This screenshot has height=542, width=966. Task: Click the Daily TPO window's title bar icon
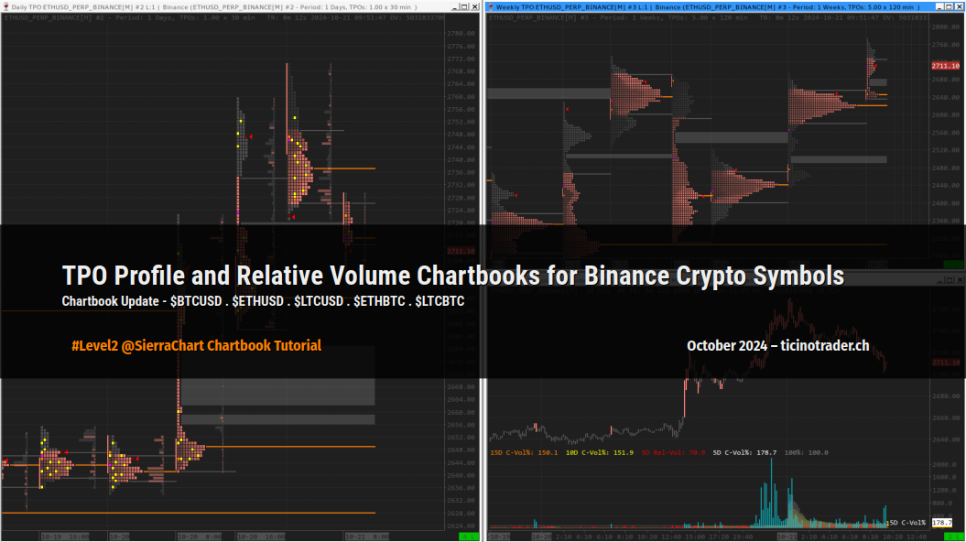5,6
